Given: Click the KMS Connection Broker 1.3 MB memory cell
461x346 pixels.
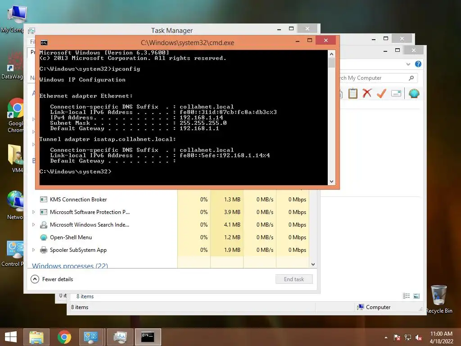Looking at the screenshot, I should click(x=227, y=200).
